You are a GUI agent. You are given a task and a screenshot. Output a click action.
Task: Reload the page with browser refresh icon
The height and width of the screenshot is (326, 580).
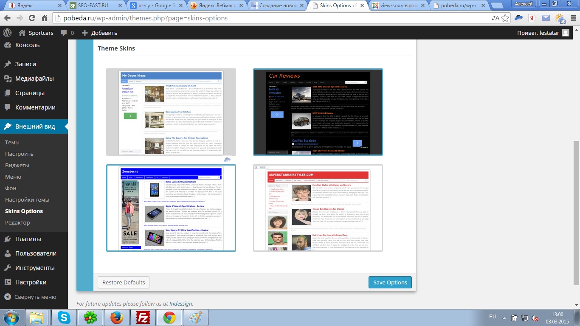pyautogui.click(x=32, y=18)
